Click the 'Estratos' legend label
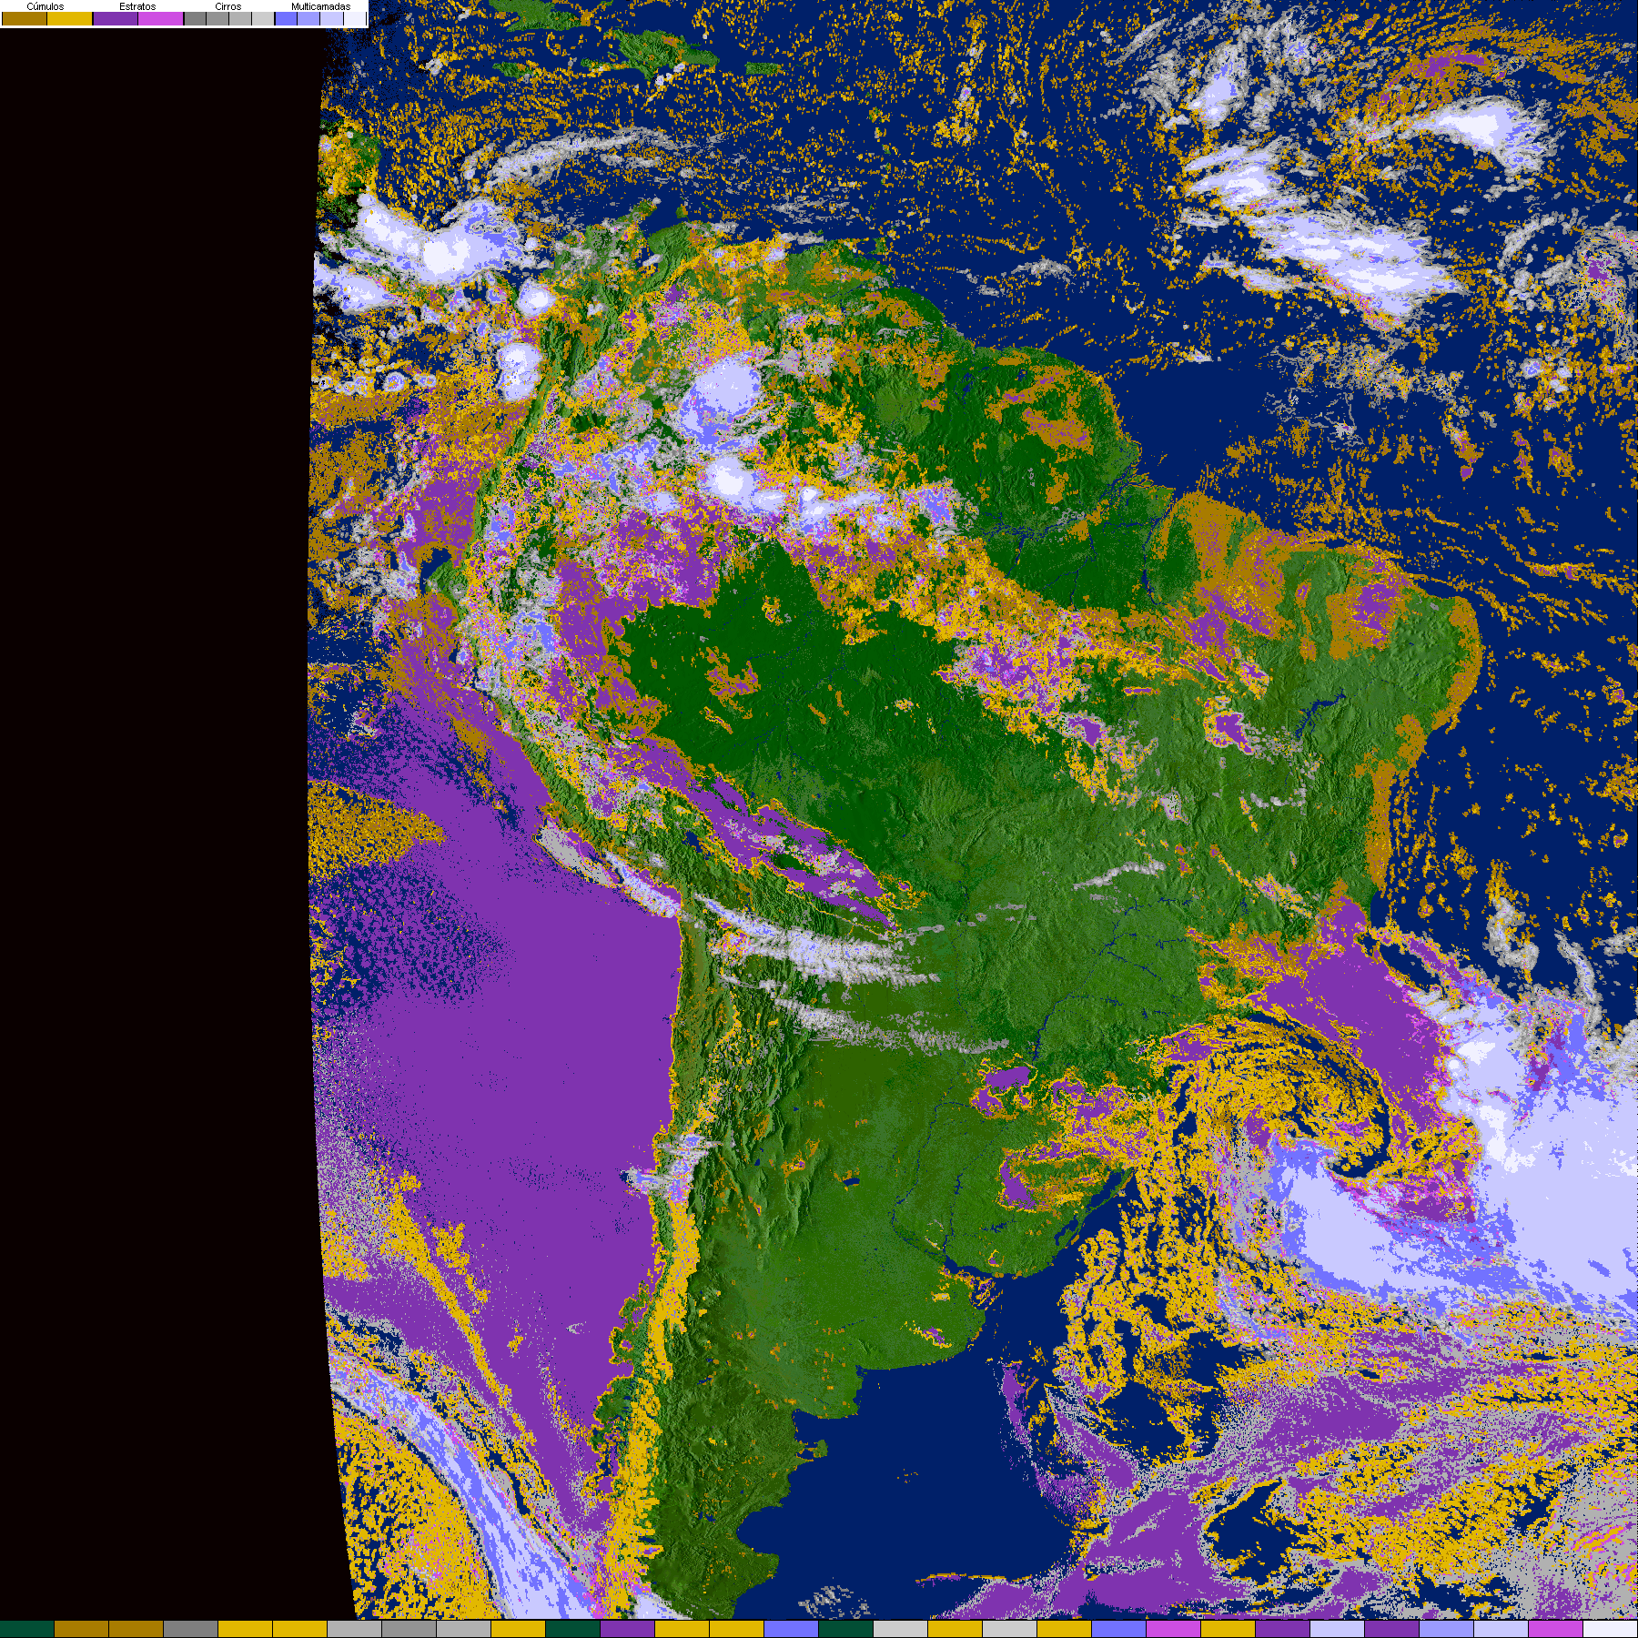 (137, 6)
